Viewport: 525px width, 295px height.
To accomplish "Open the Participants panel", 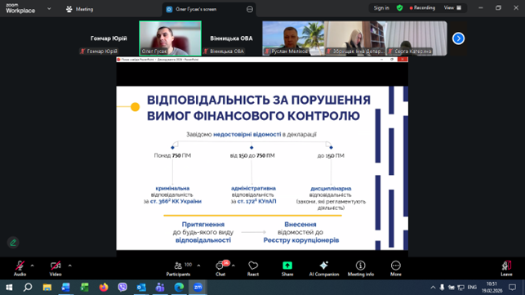I will tap(179, 268).
